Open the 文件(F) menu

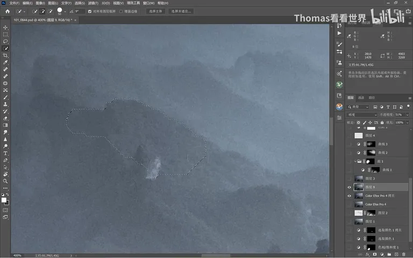pyautogui.click(x=14, y=3)
